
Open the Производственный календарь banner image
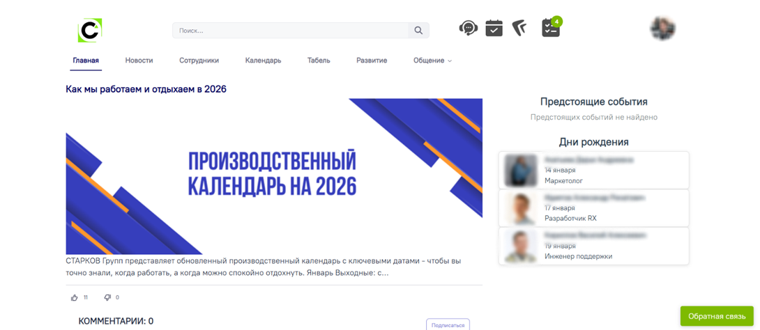click(274, 176)
